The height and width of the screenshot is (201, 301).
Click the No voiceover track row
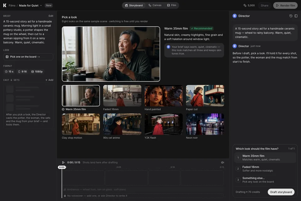pyautogui.click(x=143, y=196)
